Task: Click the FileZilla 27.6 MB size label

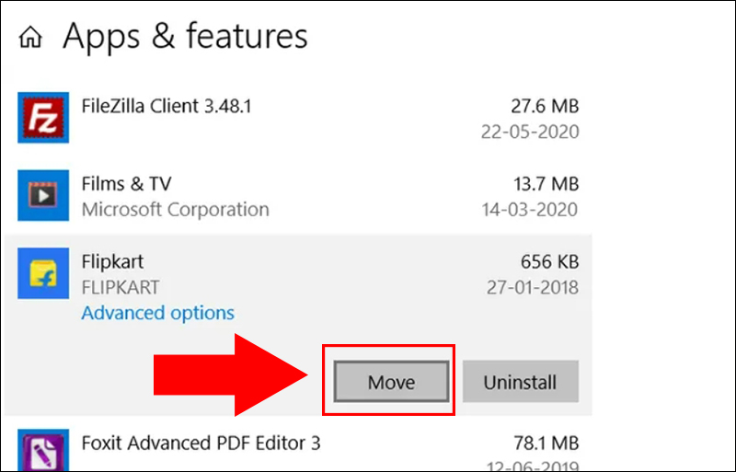Action: [x=545, y=106]
